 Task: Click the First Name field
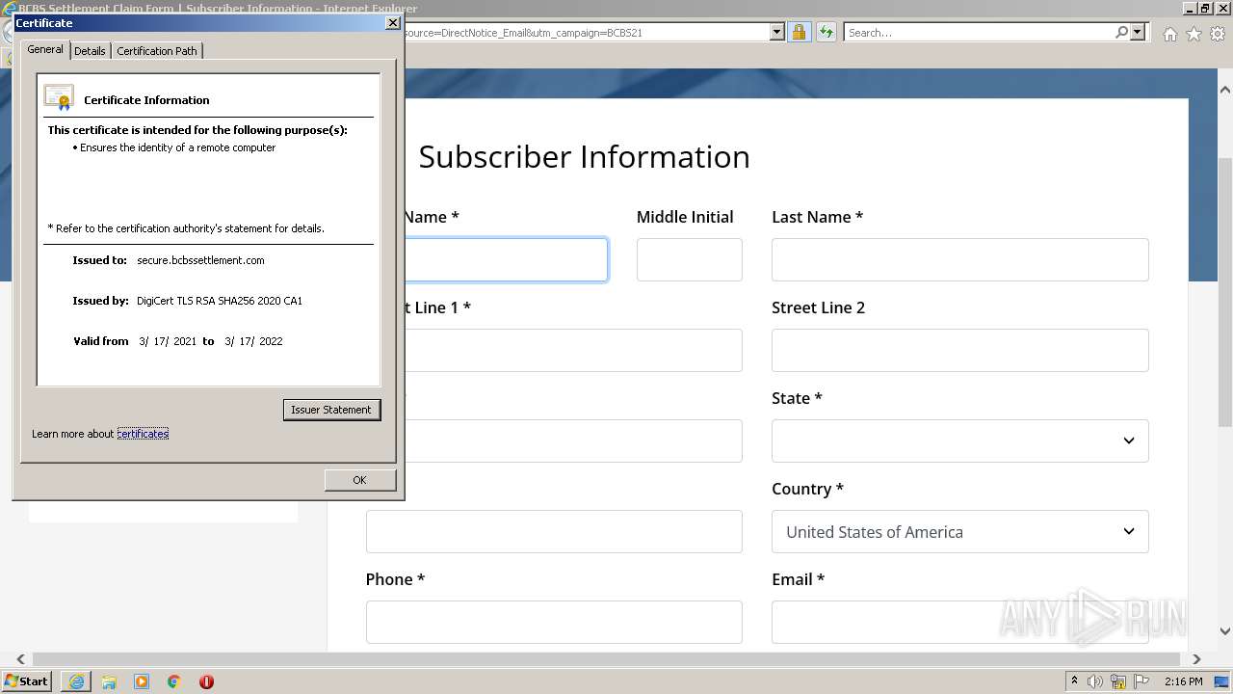pos(507,259)
